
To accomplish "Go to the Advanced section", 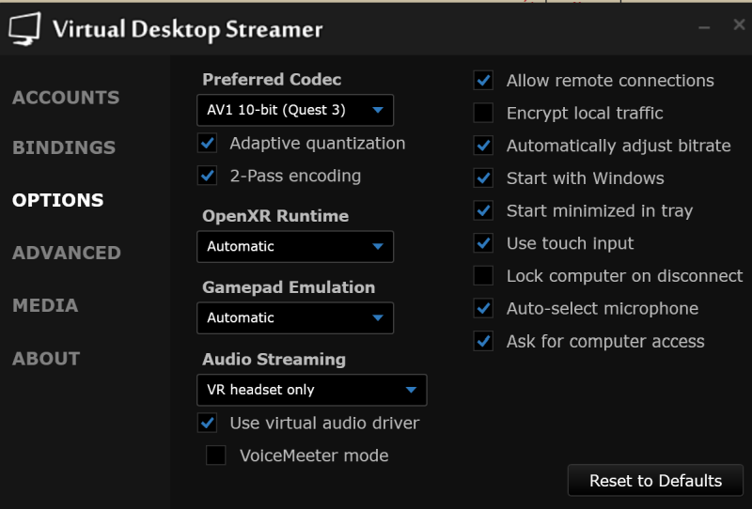I will pyautogui.click(x=67, y=253).
